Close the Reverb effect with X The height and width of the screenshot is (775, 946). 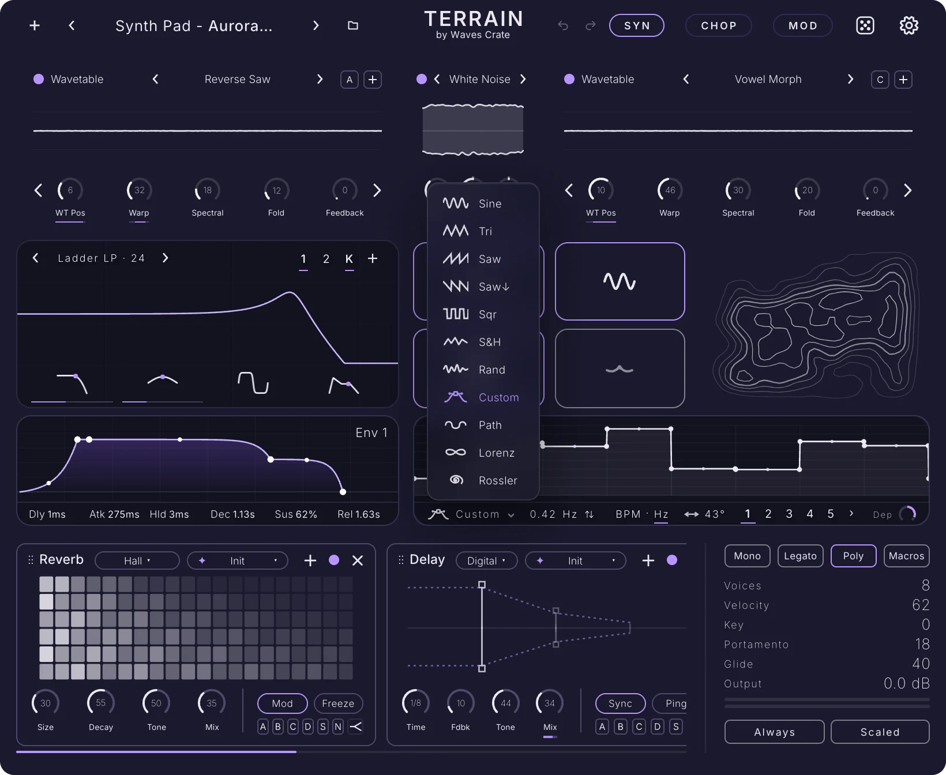tap(358, 560)
